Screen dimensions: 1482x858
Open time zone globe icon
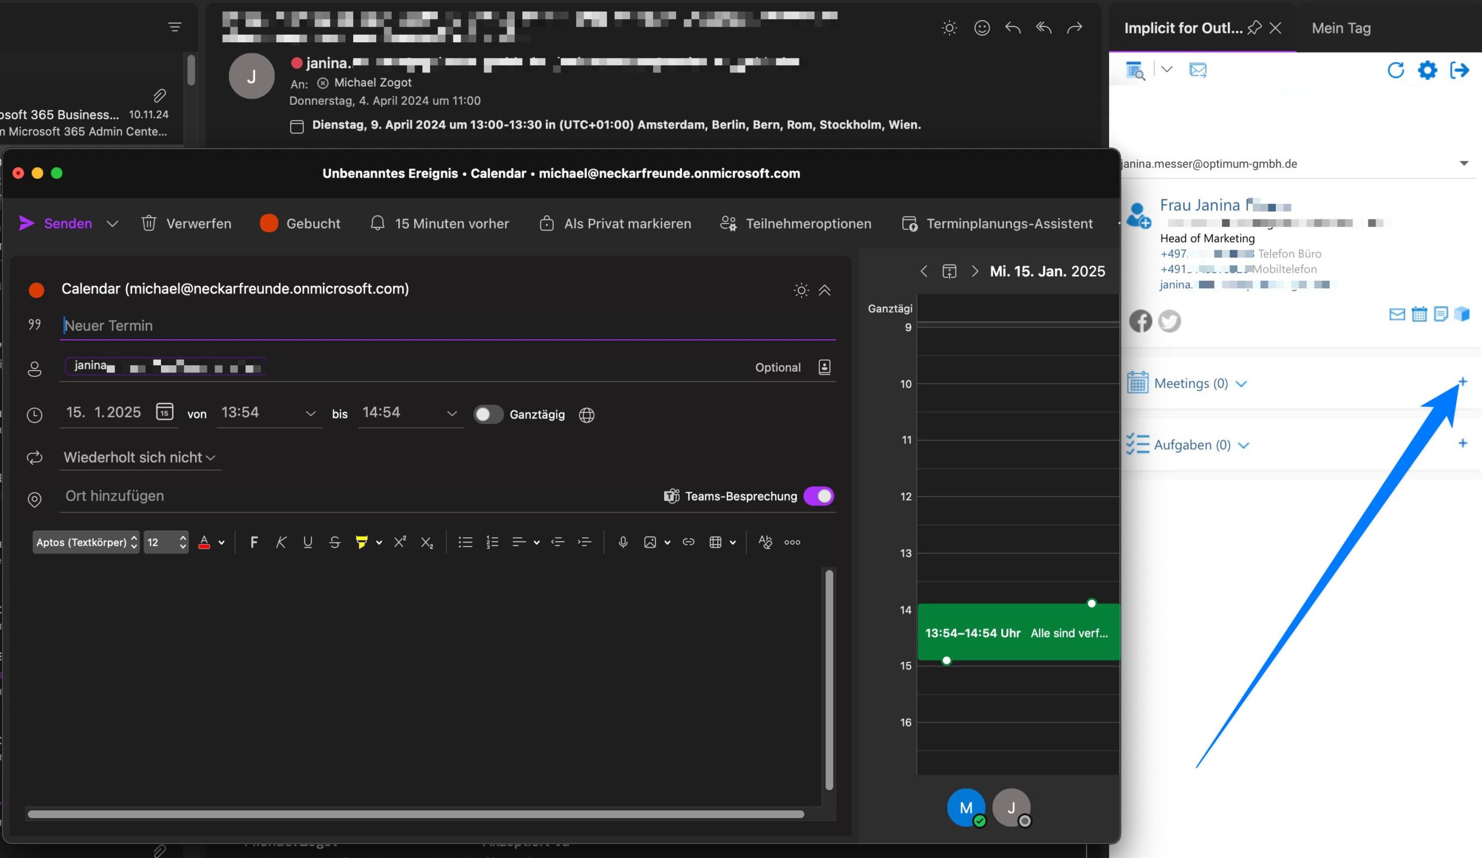(586, 415)
